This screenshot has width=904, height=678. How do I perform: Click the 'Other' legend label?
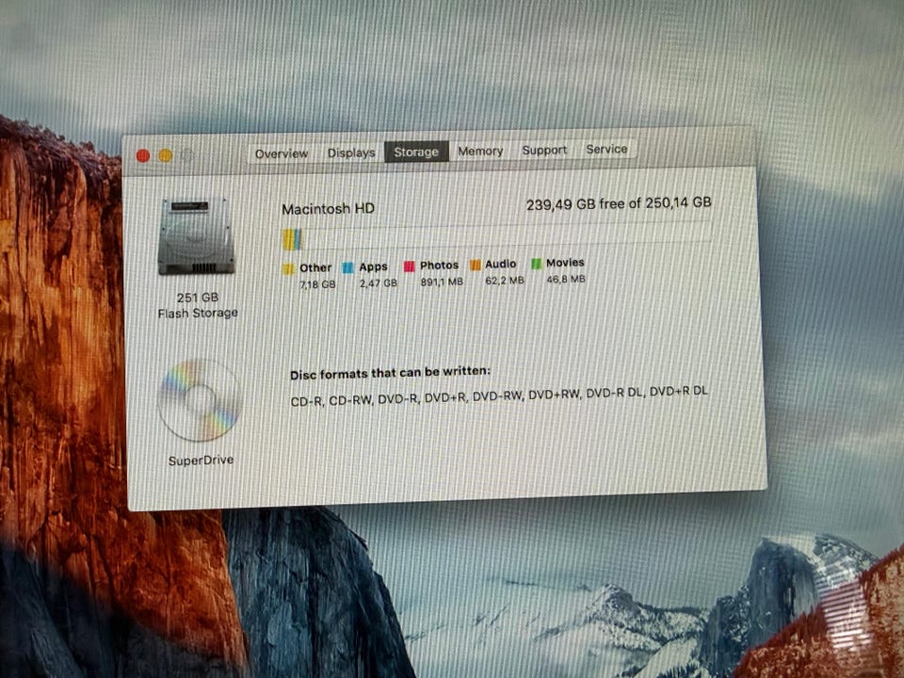click(x=315, y=268)
